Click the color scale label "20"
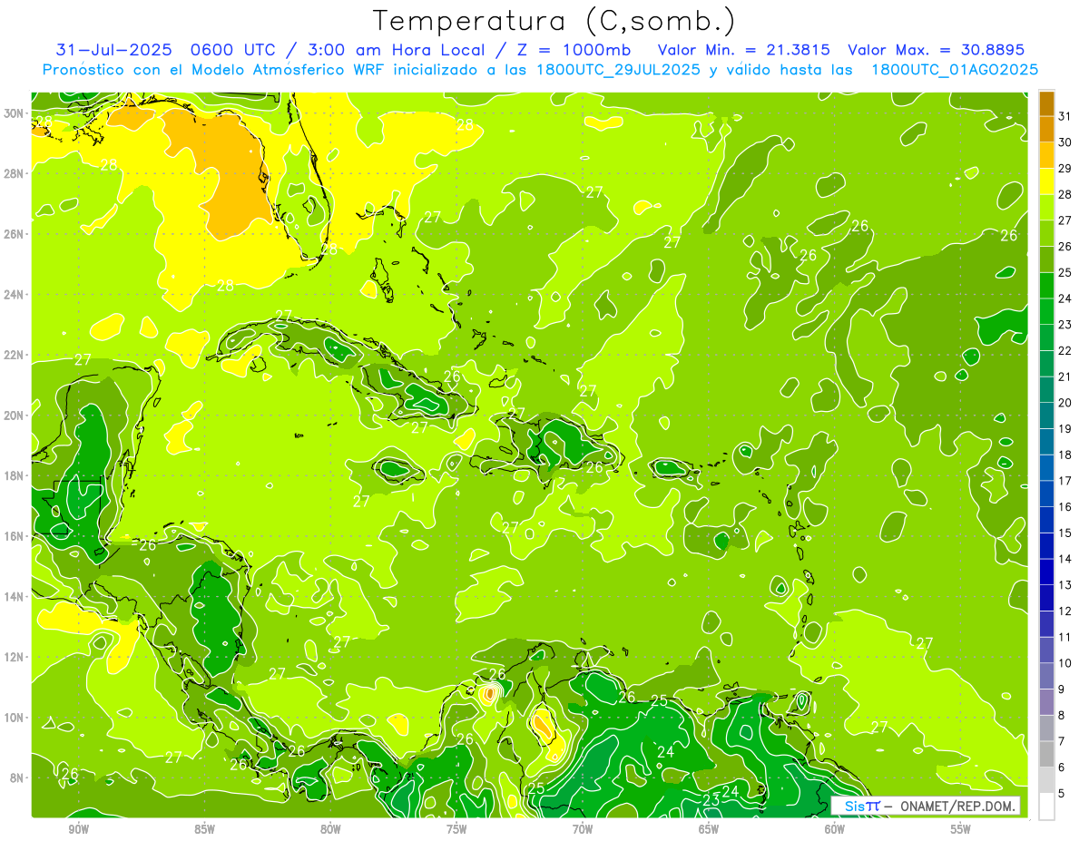This screenshot has width=1089, height=841. tap(1065, 403)
